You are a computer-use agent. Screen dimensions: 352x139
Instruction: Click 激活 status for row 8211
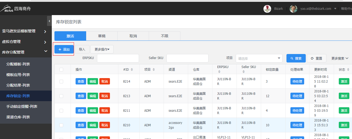pos(344,110)
